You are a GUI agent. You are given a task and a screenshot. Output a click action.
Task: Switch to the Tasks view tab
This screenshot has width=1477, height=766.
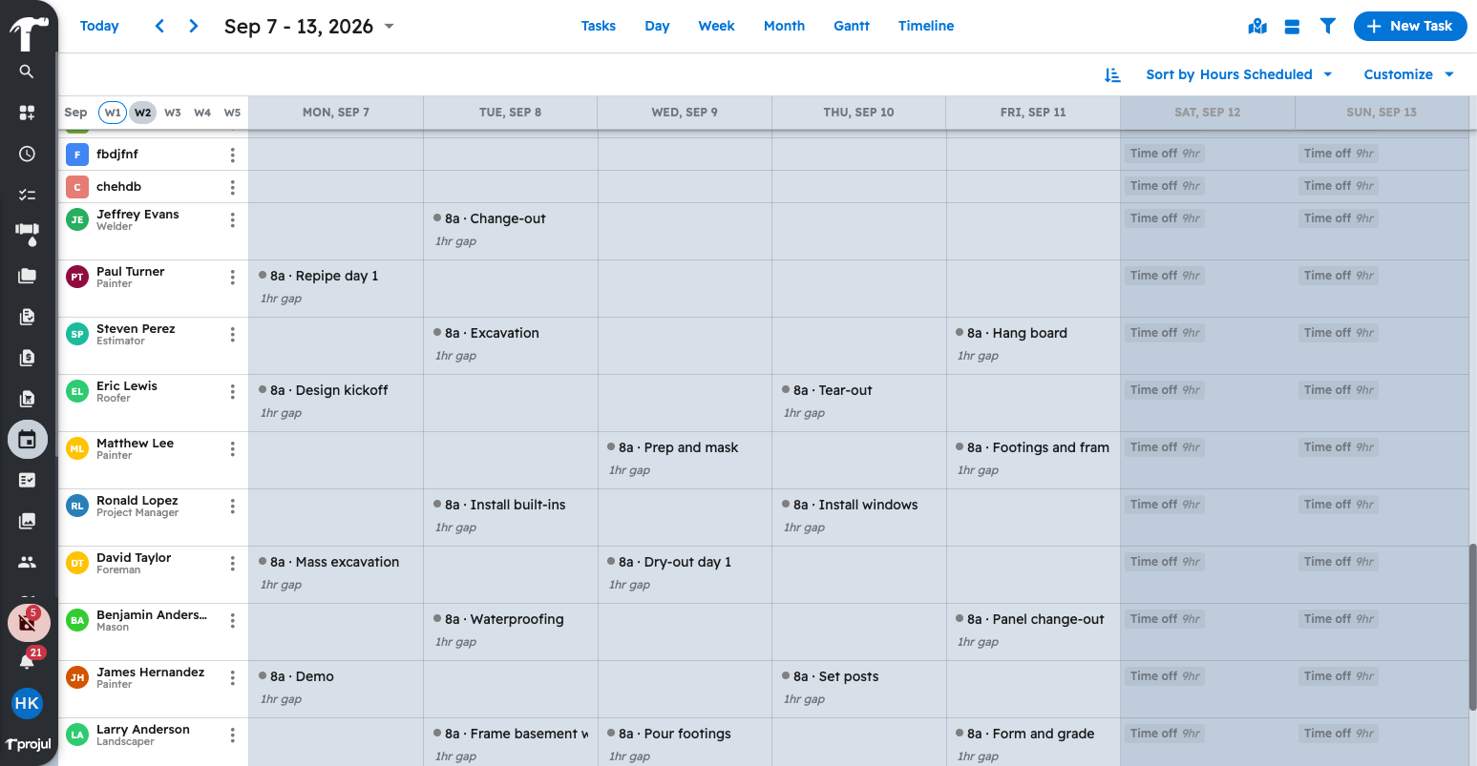(x=598, y=26)
